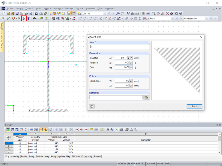
Task: Increase Z coordinate with the stepper
Action: [x=131, y=85]
